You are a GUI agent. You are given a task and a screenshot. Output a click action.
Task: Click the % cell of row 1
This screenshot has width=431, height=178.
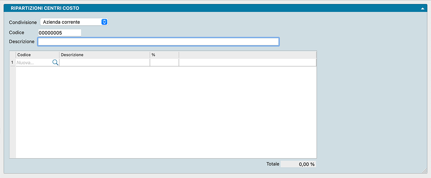click(x=164, y=62)
